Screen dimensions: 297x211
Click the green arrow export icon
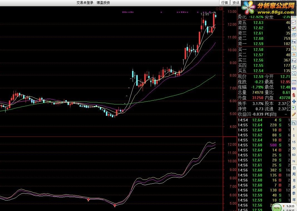coord(294,108)
